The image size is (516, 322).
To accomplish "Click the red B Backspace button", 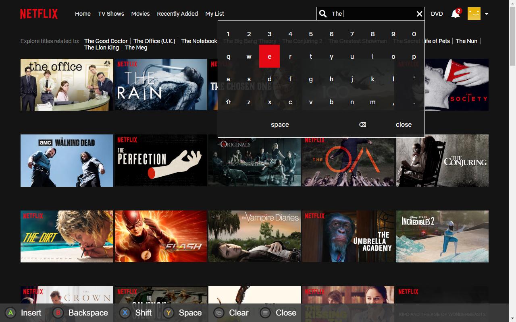I will [81, 313].
